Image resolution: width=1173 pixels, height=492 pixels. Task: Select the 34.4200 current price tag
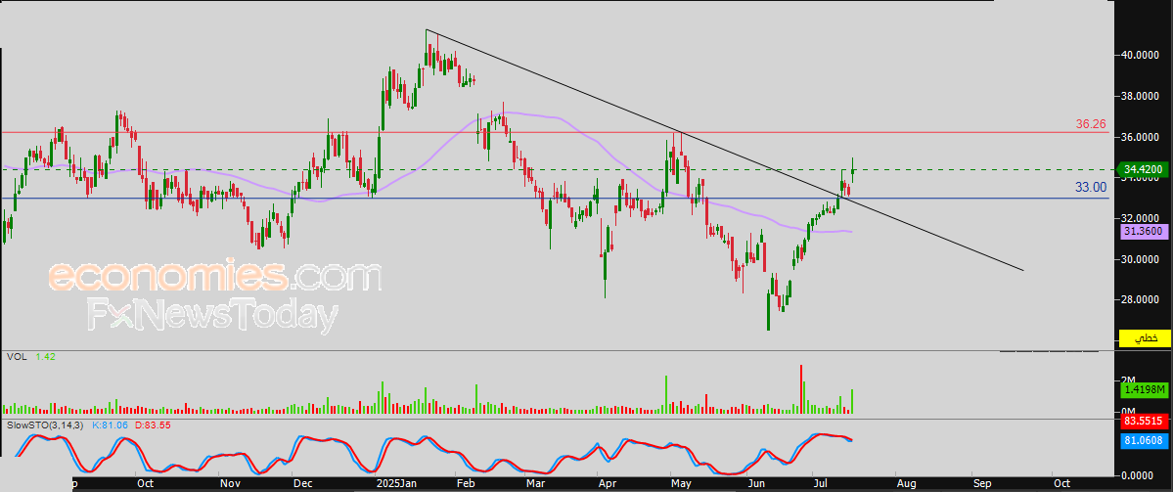1143,170
